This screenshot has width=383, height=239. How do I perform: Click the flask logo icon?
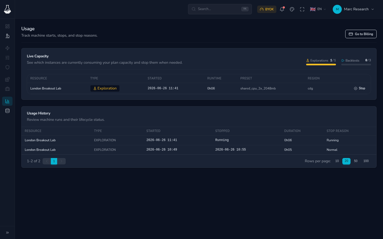(7, 9)
